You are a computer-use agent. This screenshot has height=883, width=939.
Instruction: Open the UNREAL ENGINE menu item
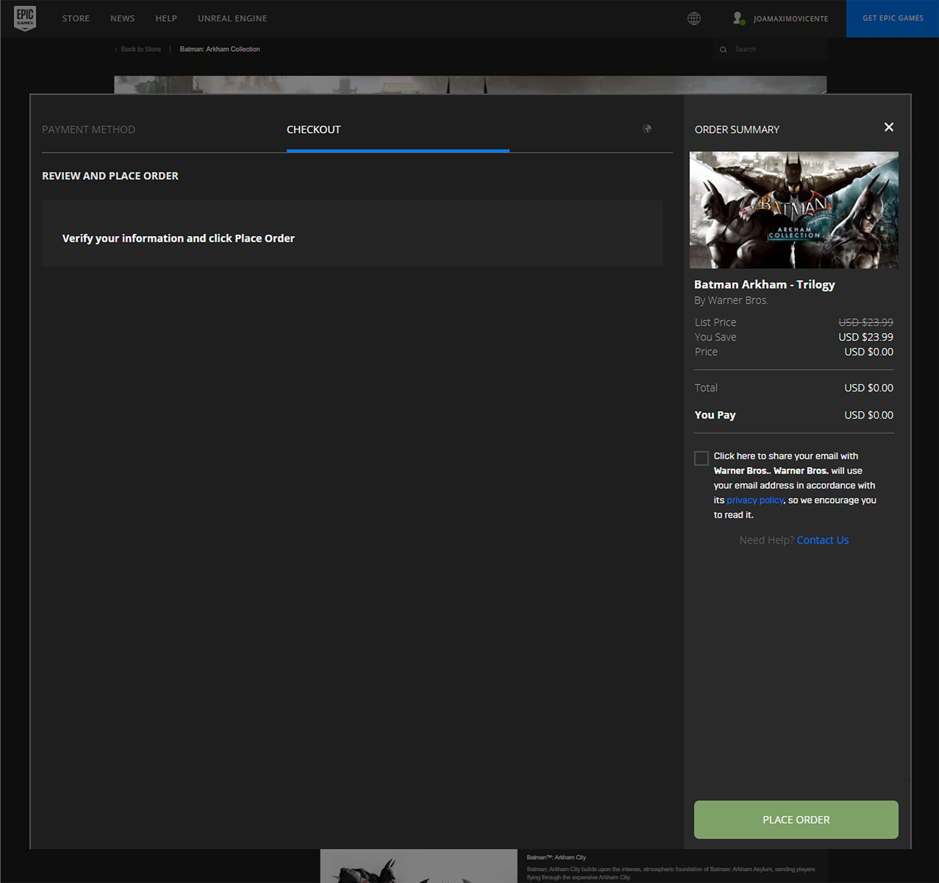232,18
